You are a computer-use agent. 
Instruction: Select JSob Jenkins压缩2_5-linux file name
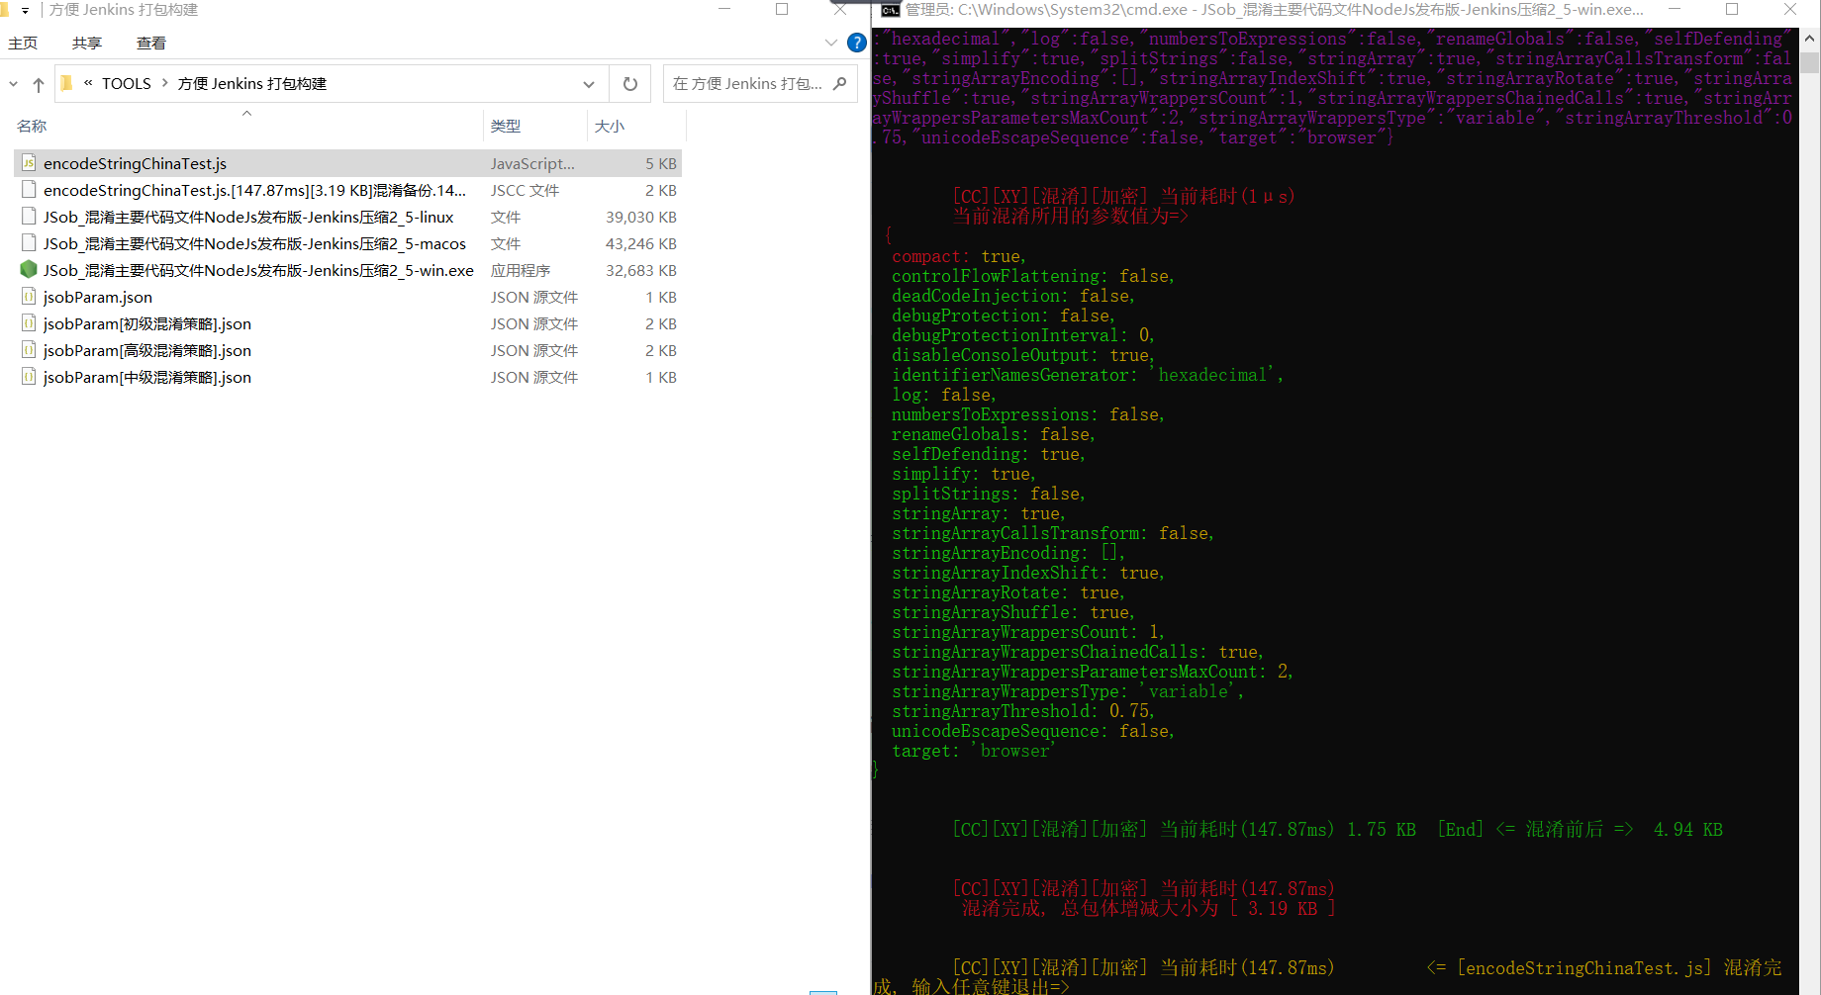click(x=248, y=217)
